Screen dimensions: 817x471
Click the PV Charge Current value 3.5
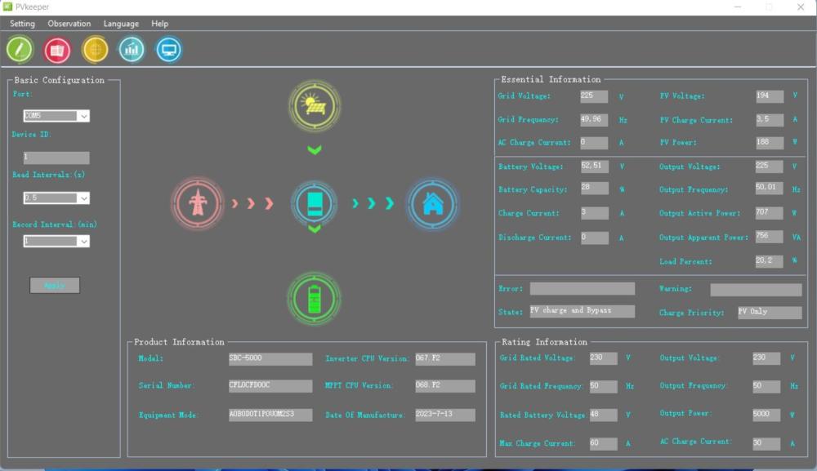point(770,120)
